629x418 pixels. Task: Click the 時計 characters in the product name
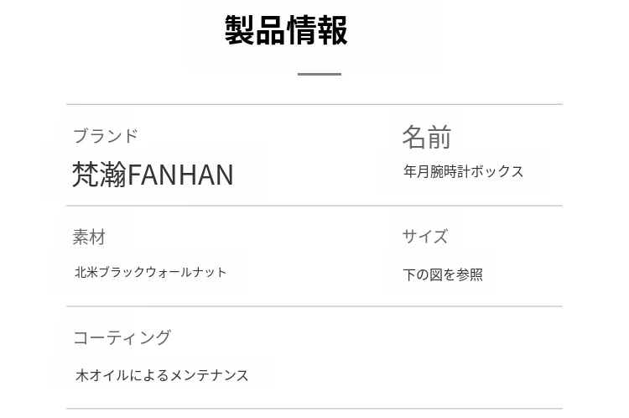tap(456, 171)
